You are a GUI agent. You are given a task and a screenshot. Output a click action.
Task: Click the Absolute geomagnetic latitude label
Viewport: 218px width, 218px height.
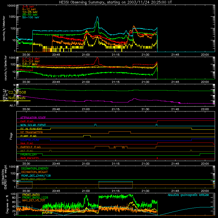188,195
